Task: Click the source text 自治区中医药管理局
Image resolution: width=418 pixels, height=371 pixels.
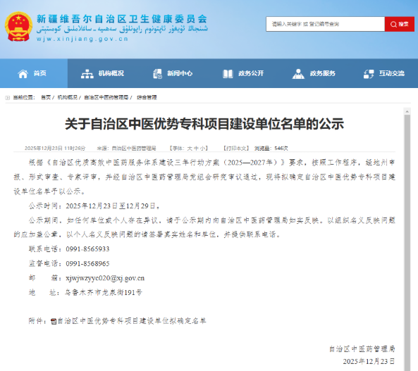Action: 134,149
